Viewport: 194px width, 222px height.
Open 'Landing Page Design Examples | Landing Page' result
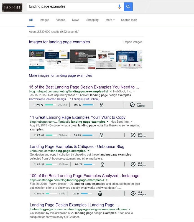tap(74, 205)
